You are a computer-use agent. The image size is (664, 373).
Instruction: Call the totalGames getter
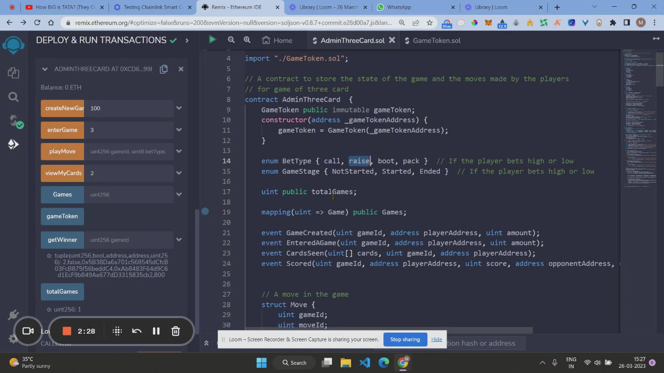[x=62, y=292]
